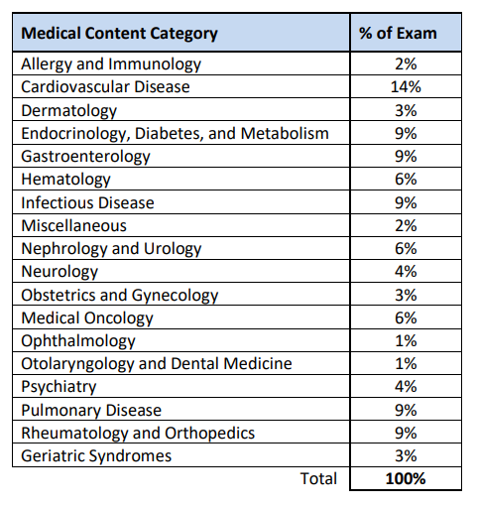Click the Neurology cell
Viewport: 477px width, 507px height.
181,271
